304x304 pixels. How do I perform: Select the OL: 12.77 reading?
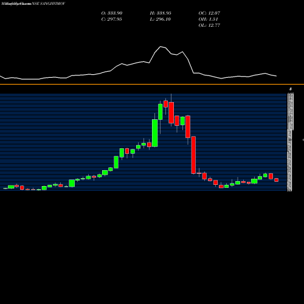[x=209, y=25]
